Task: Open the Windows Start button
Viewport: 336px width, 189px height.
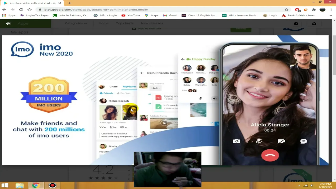Action: (x=5, y=185)
